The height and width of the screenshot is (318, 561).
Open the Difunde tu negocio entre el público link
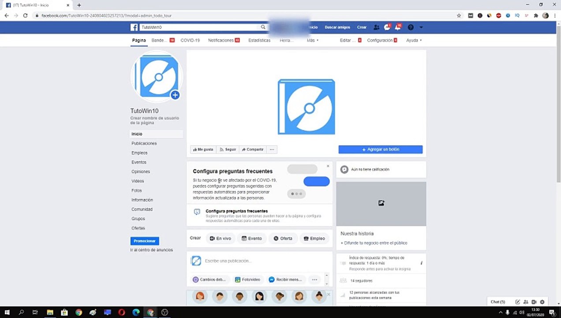(374, 243)
